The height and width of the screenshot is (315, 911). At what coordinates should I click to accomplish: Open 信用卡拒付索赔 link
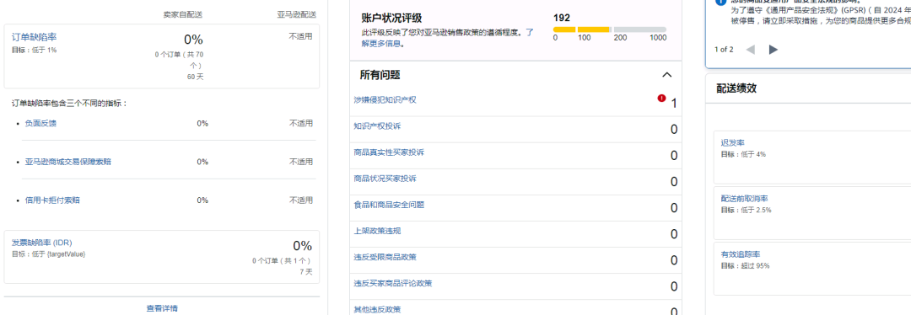tap(52, 200)
